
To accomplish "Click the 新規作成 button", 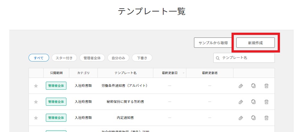I will (x=255, y=43).
